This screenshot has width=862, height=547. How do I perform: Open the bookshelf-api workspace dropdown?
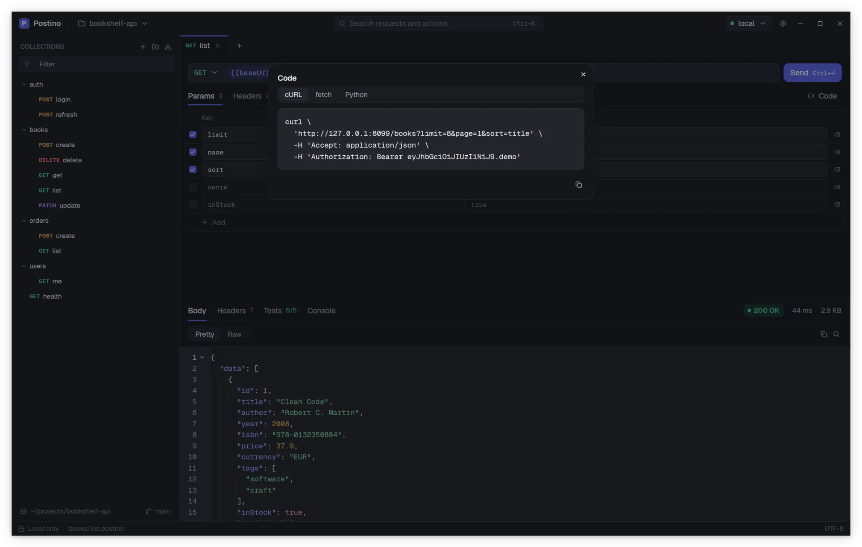click(x=113, y=23)
